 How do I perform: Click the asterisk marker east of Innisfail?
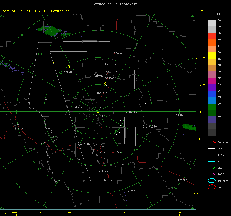[x=122, y=88]
